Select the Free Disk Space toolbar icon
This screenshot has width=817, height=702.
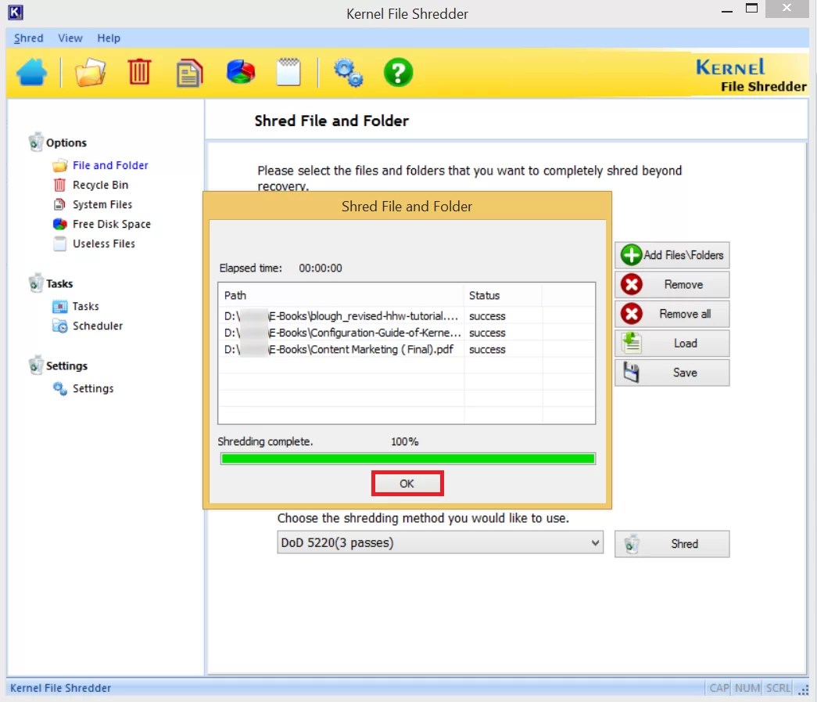239,72
